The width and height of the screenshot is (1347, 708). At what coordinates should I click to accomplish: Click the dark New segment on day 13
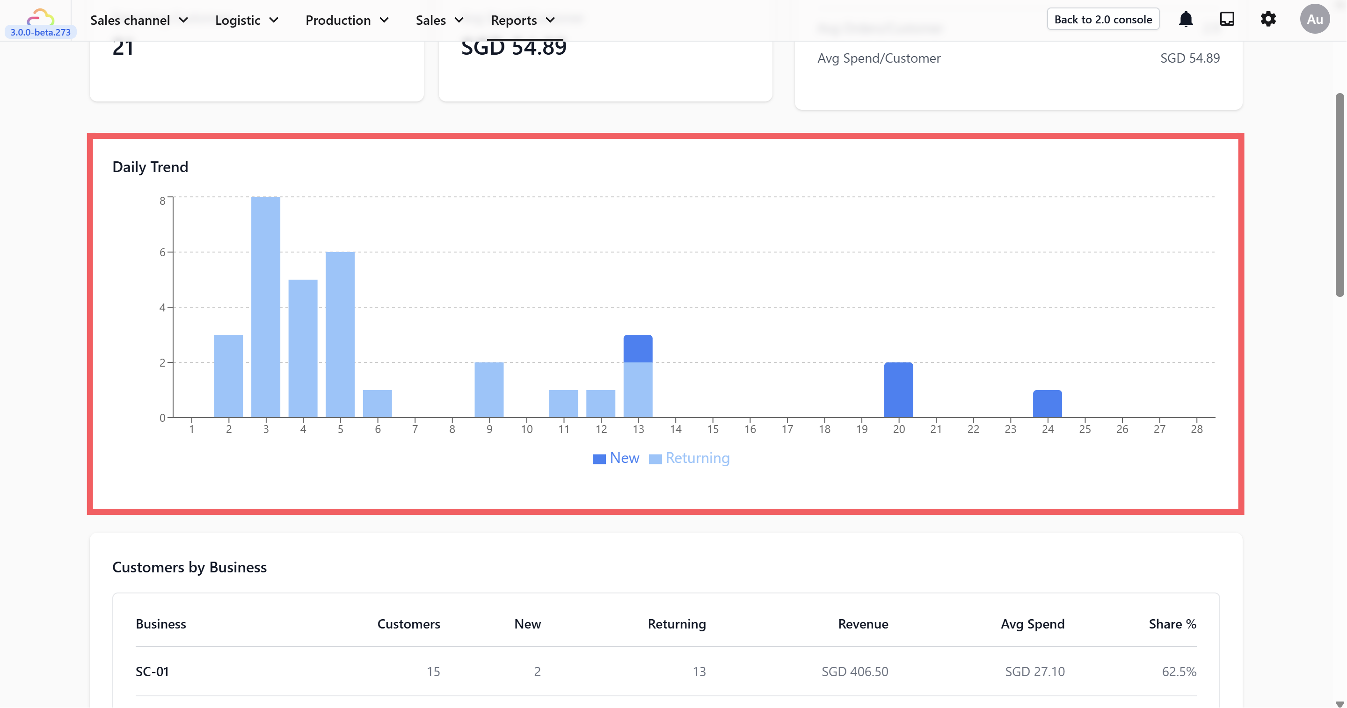tap(638, 348)
